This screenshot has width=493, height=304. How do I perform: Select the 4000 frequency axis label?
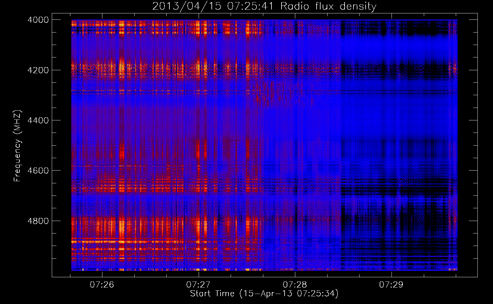point(38,20)
